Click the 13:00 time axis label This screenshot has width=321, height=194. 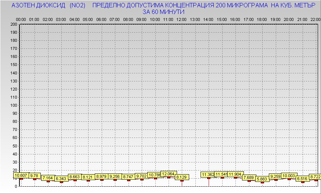pyautogui.click(x=195, y=19)
